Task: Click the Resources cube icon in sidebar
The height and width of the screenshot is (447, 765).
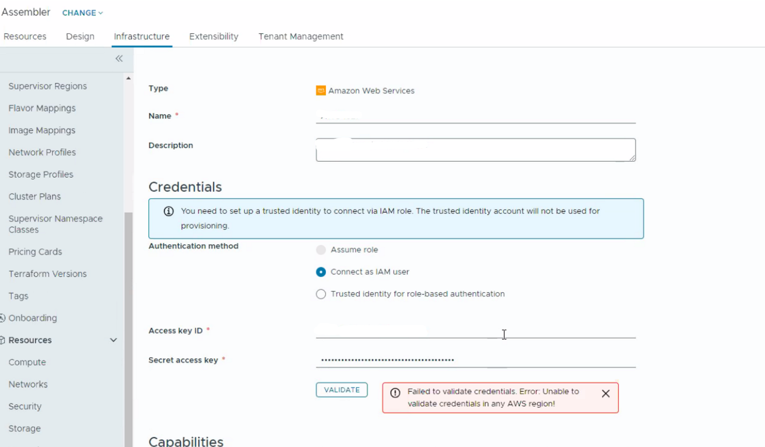Action: coord(2,340)
